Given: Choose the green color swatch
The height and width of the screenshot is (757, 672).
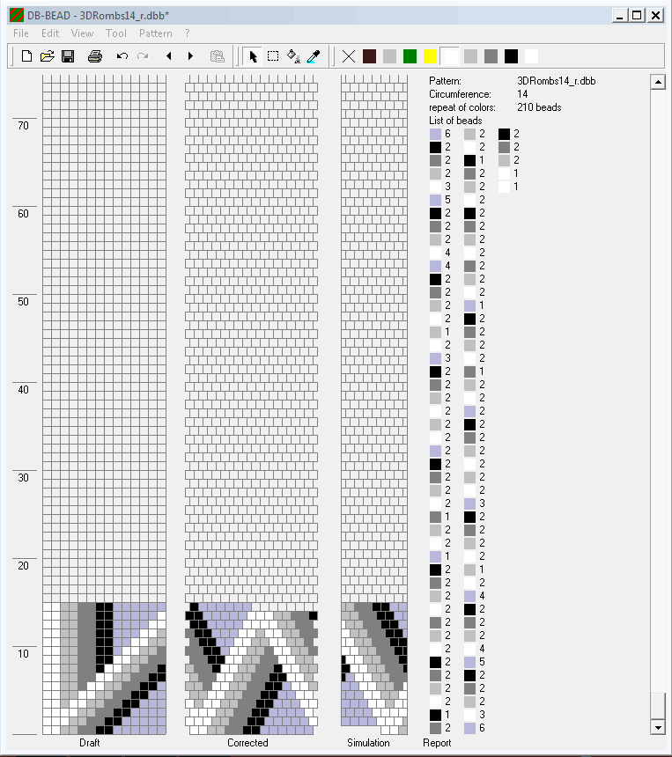Looking at the screenshot, I should coord(410,56).
